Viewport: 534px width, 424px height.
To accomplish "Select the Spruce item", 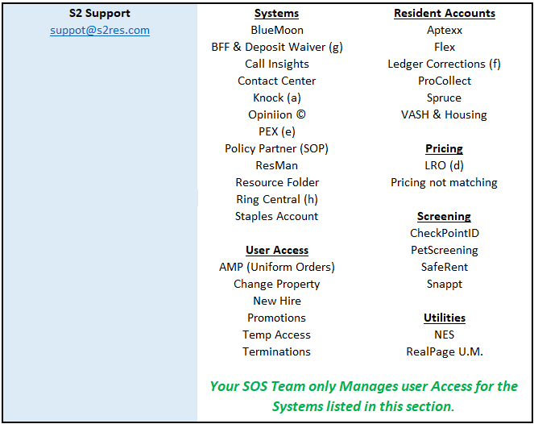I will coord(444,98).
